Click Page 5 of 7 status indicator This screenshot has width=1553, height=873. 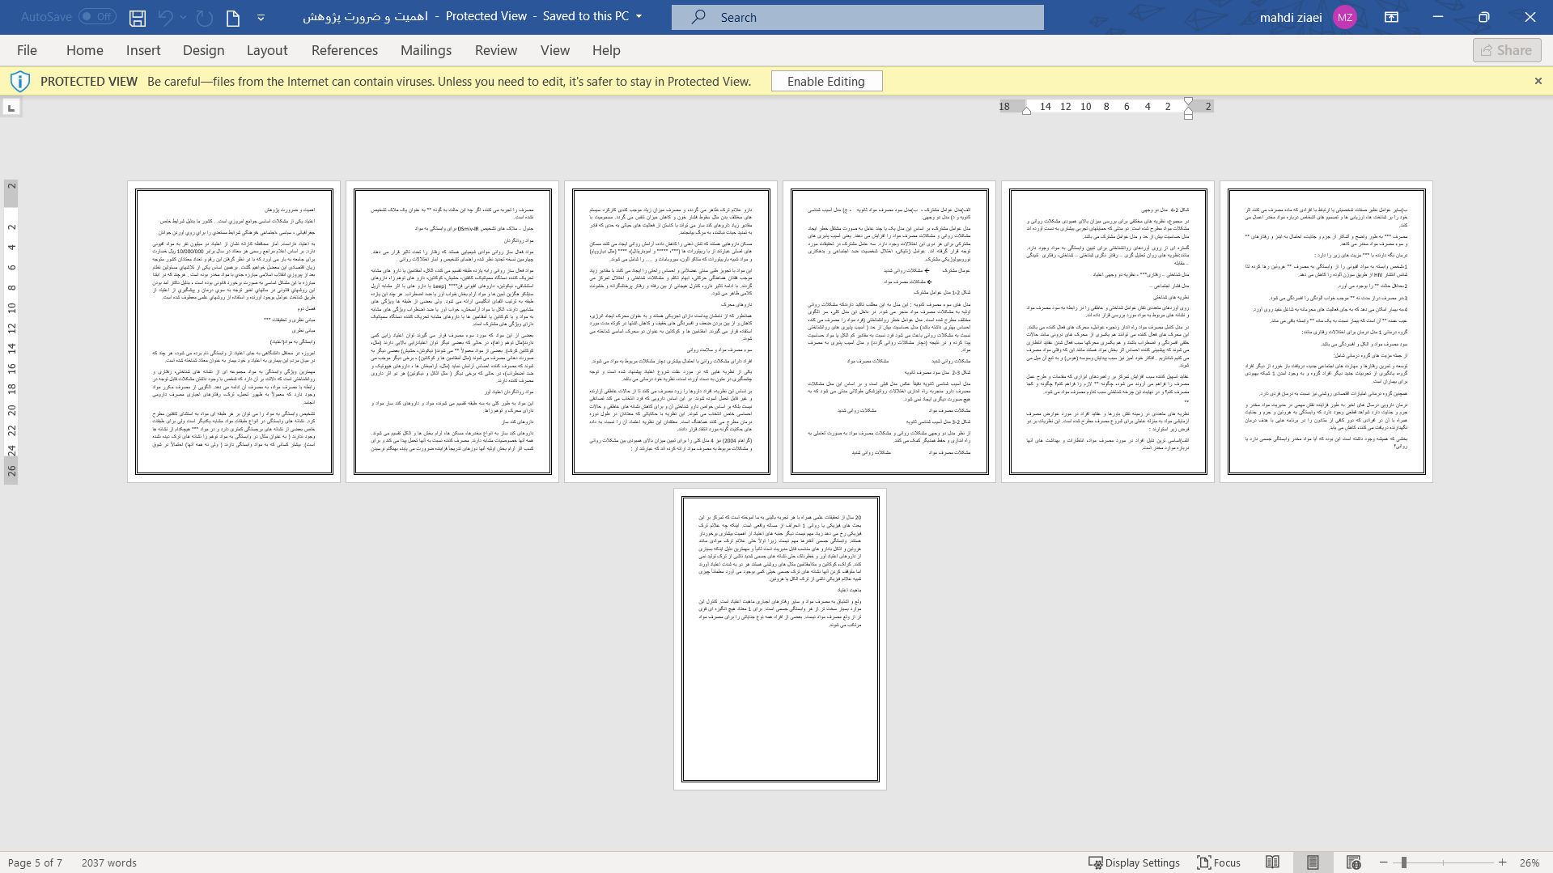point(35,862)
